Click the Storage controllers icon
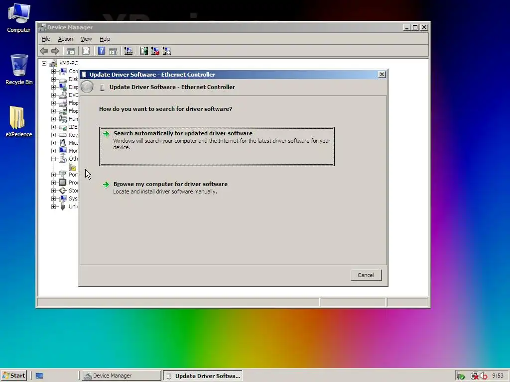The image size is (510, 382). [x=63, y=191]
